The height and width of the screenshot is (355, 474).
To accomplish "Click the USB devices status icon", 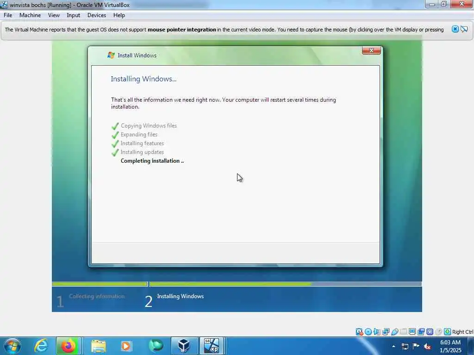I will click(394, 332).
